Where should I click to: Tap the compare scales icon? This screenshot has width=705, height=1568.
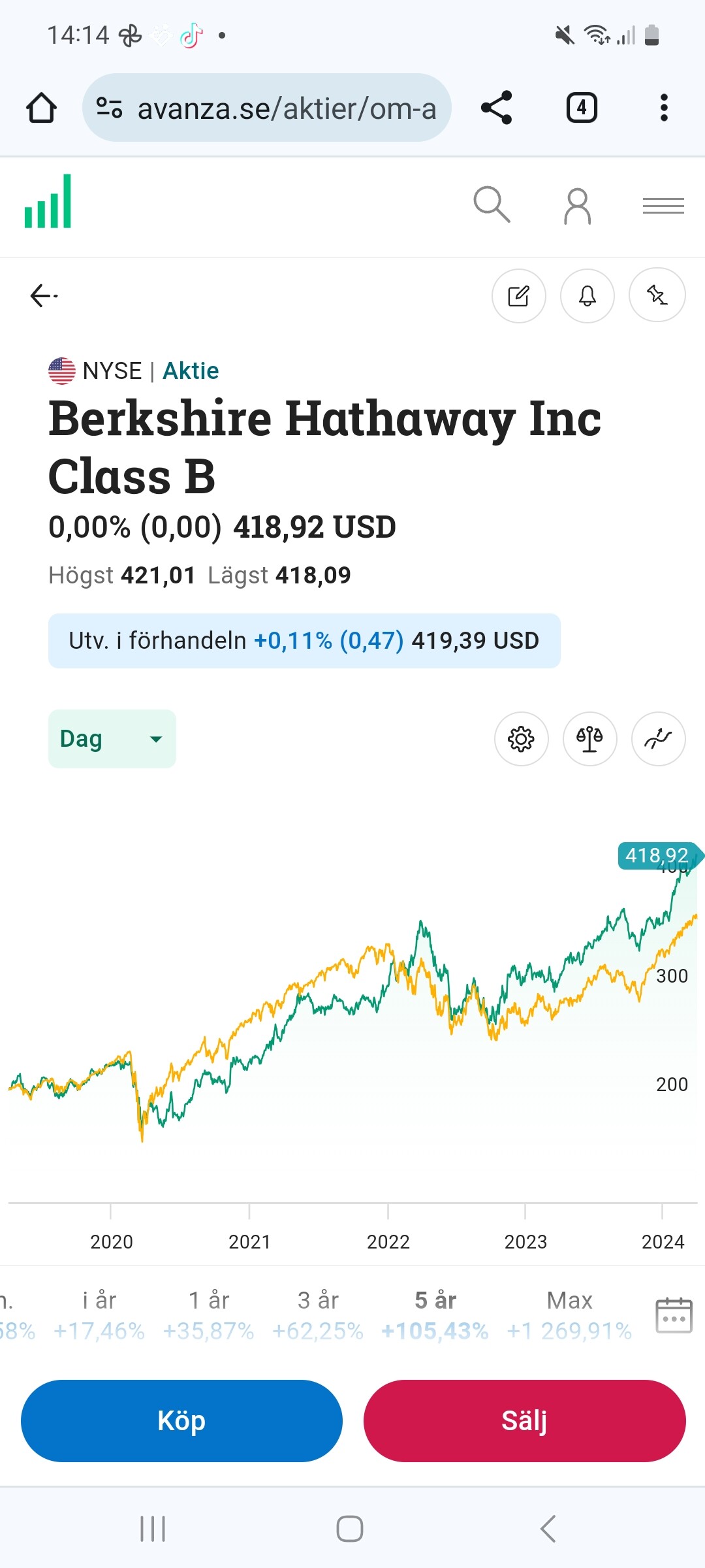click(589, 739)
